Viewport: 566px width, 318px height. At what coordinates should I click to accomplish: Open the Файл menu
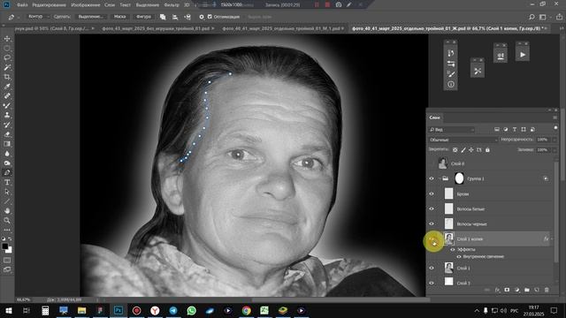click(22, 5)
